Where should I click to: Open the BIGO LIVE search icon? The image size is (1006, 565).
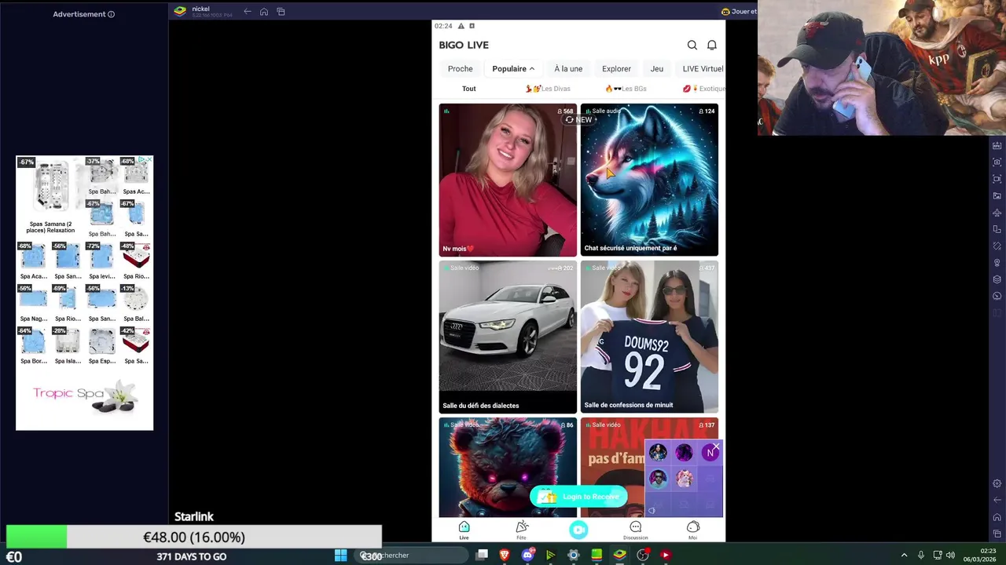pos(692,45)
